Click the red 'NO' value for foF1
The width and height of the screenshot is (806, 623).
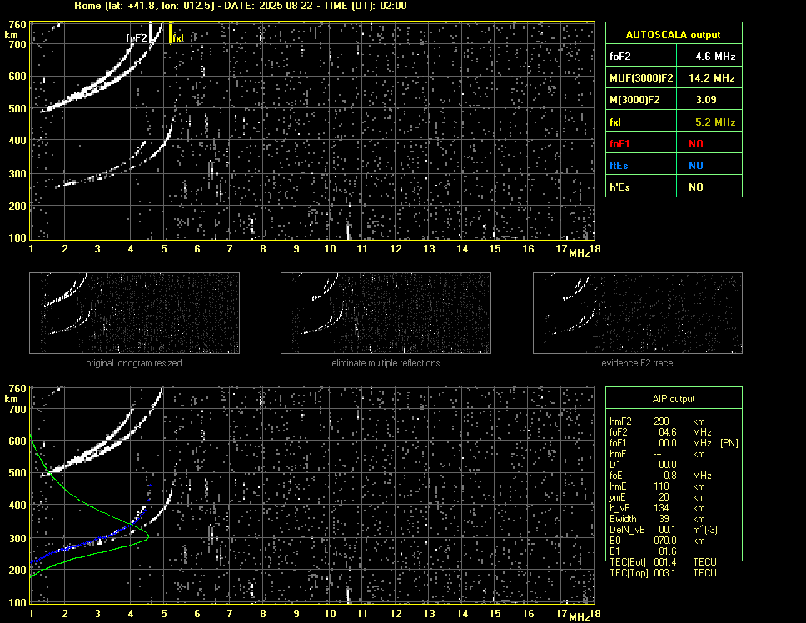(x=696, y=144)
